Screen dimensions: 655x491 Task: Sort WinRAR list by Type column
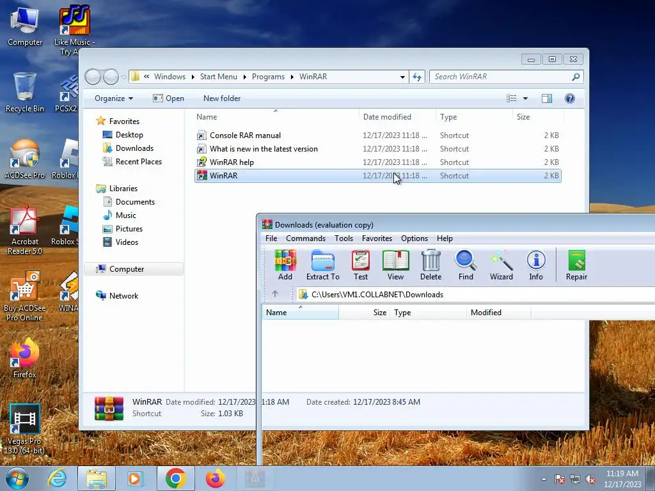pos(428,312)
